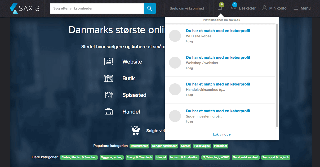Screen dimensions: 320x167
Task: Open the hamburger Menu icon
Action: (x=296, y=8)
